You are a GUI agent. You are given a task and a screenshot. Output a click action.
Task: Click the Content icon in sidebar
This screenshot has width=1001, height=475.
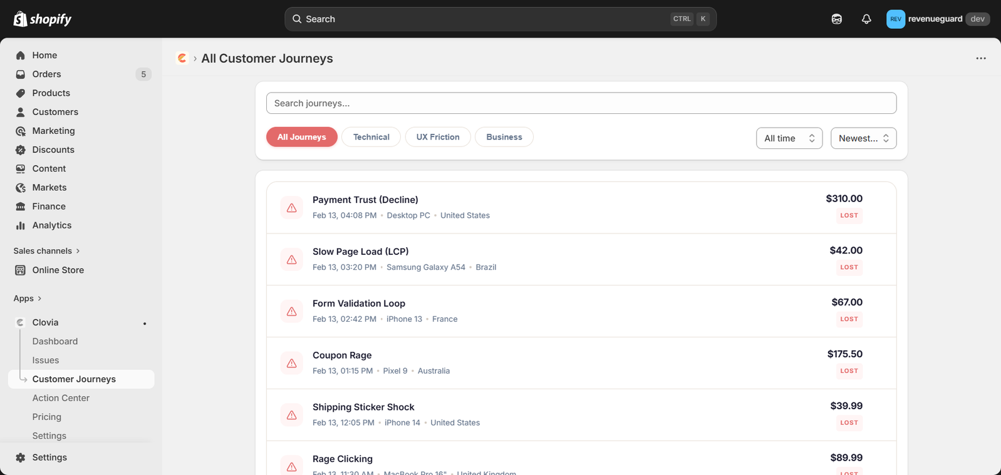click(x=21, y=168)
